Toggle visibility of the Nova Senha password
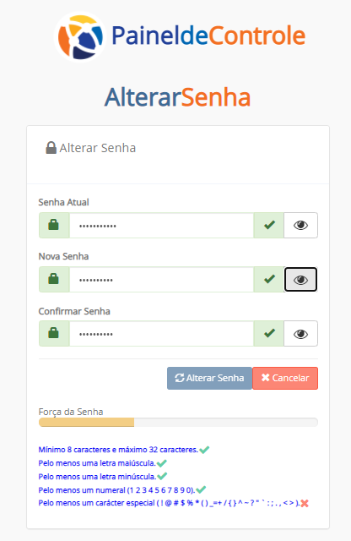Viewport: 351px width, 541px height. [300, 280]
